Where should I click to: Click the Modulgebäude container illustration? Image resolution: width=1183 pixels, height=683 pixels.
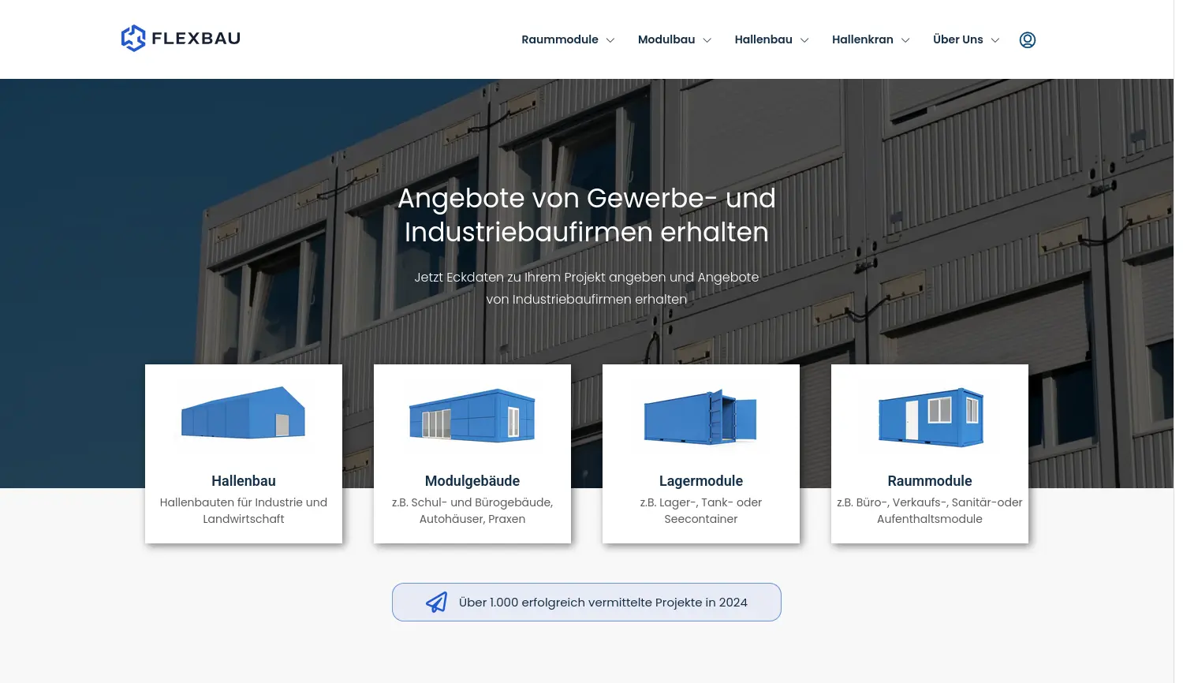tap(472, 416)
